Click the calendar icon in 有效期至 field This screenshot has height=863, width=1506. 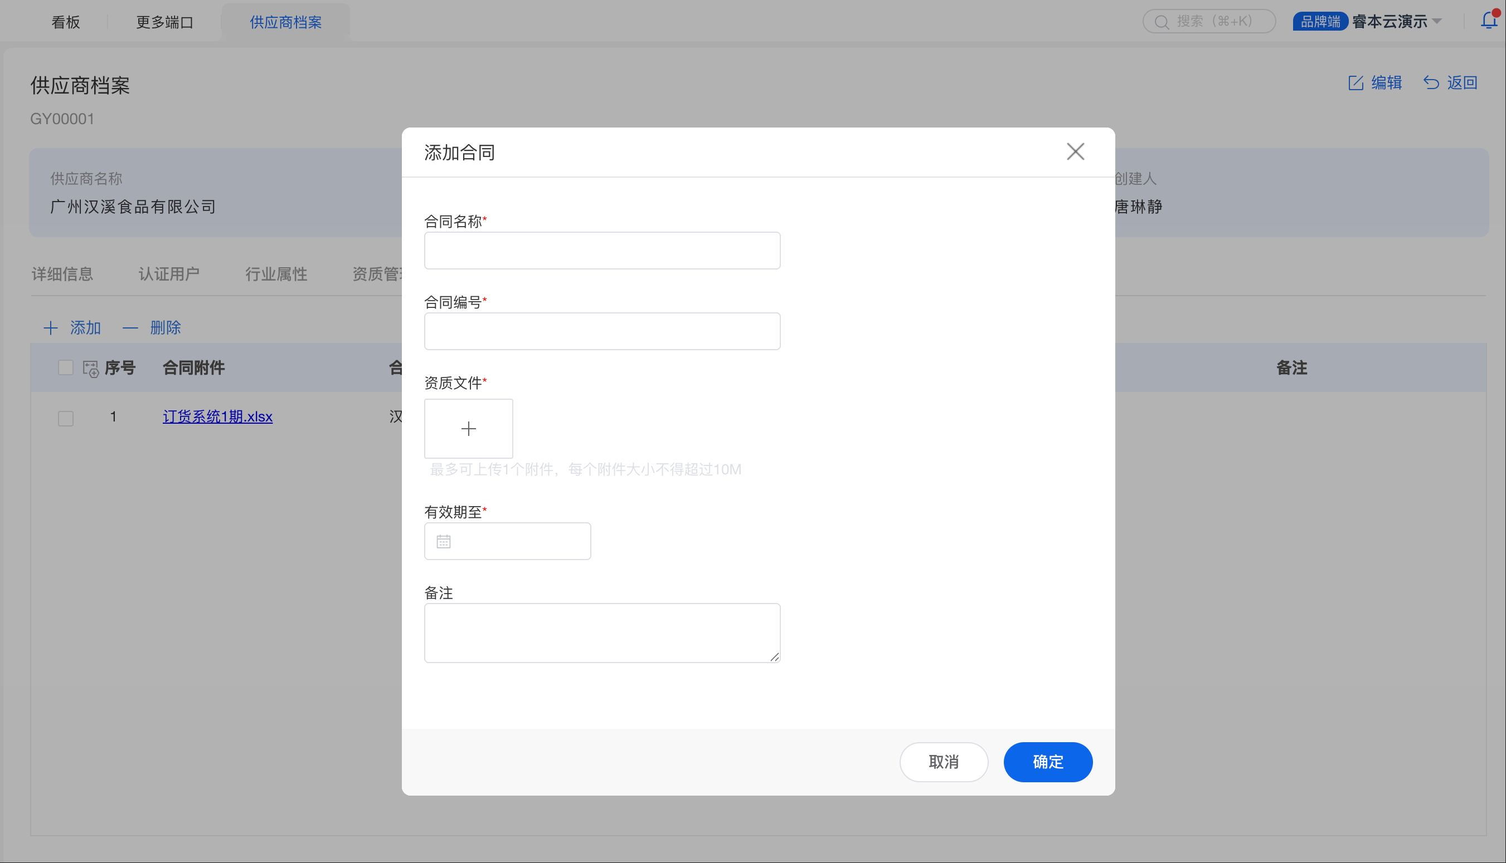[x=443, y=541]
